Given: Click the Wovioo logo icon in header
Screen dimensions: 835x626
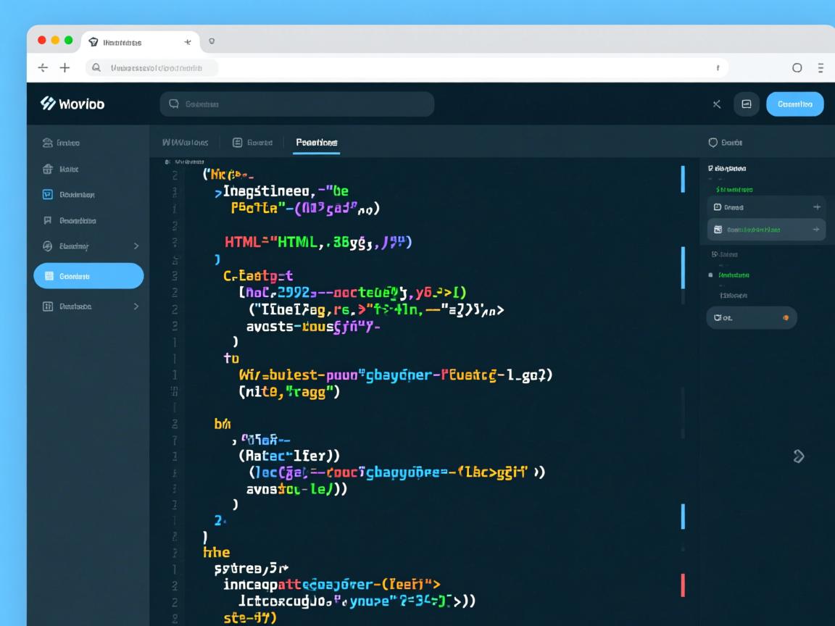Looking at the screenshot, I should tap(48, 104).
